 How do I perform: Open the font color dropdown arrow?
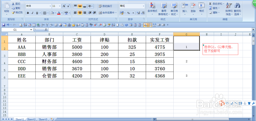tap(62, 13)
